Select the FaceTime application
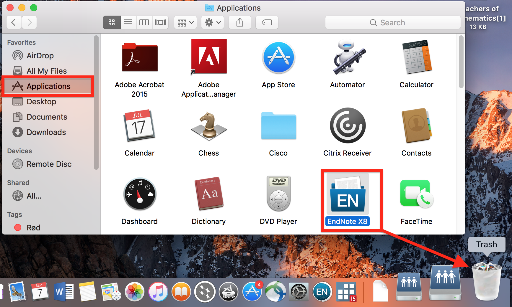The image size is (512, 307). point(417,194)
